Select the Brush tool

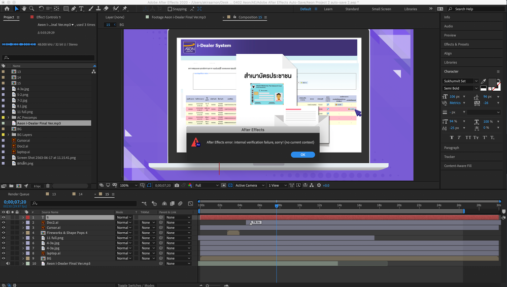[91, 9]
